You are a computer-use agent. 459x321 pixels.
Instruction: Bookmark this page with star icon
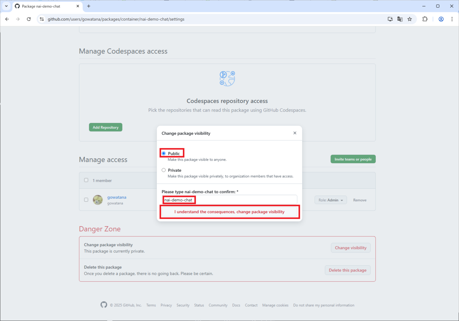[x=410, y=19]
